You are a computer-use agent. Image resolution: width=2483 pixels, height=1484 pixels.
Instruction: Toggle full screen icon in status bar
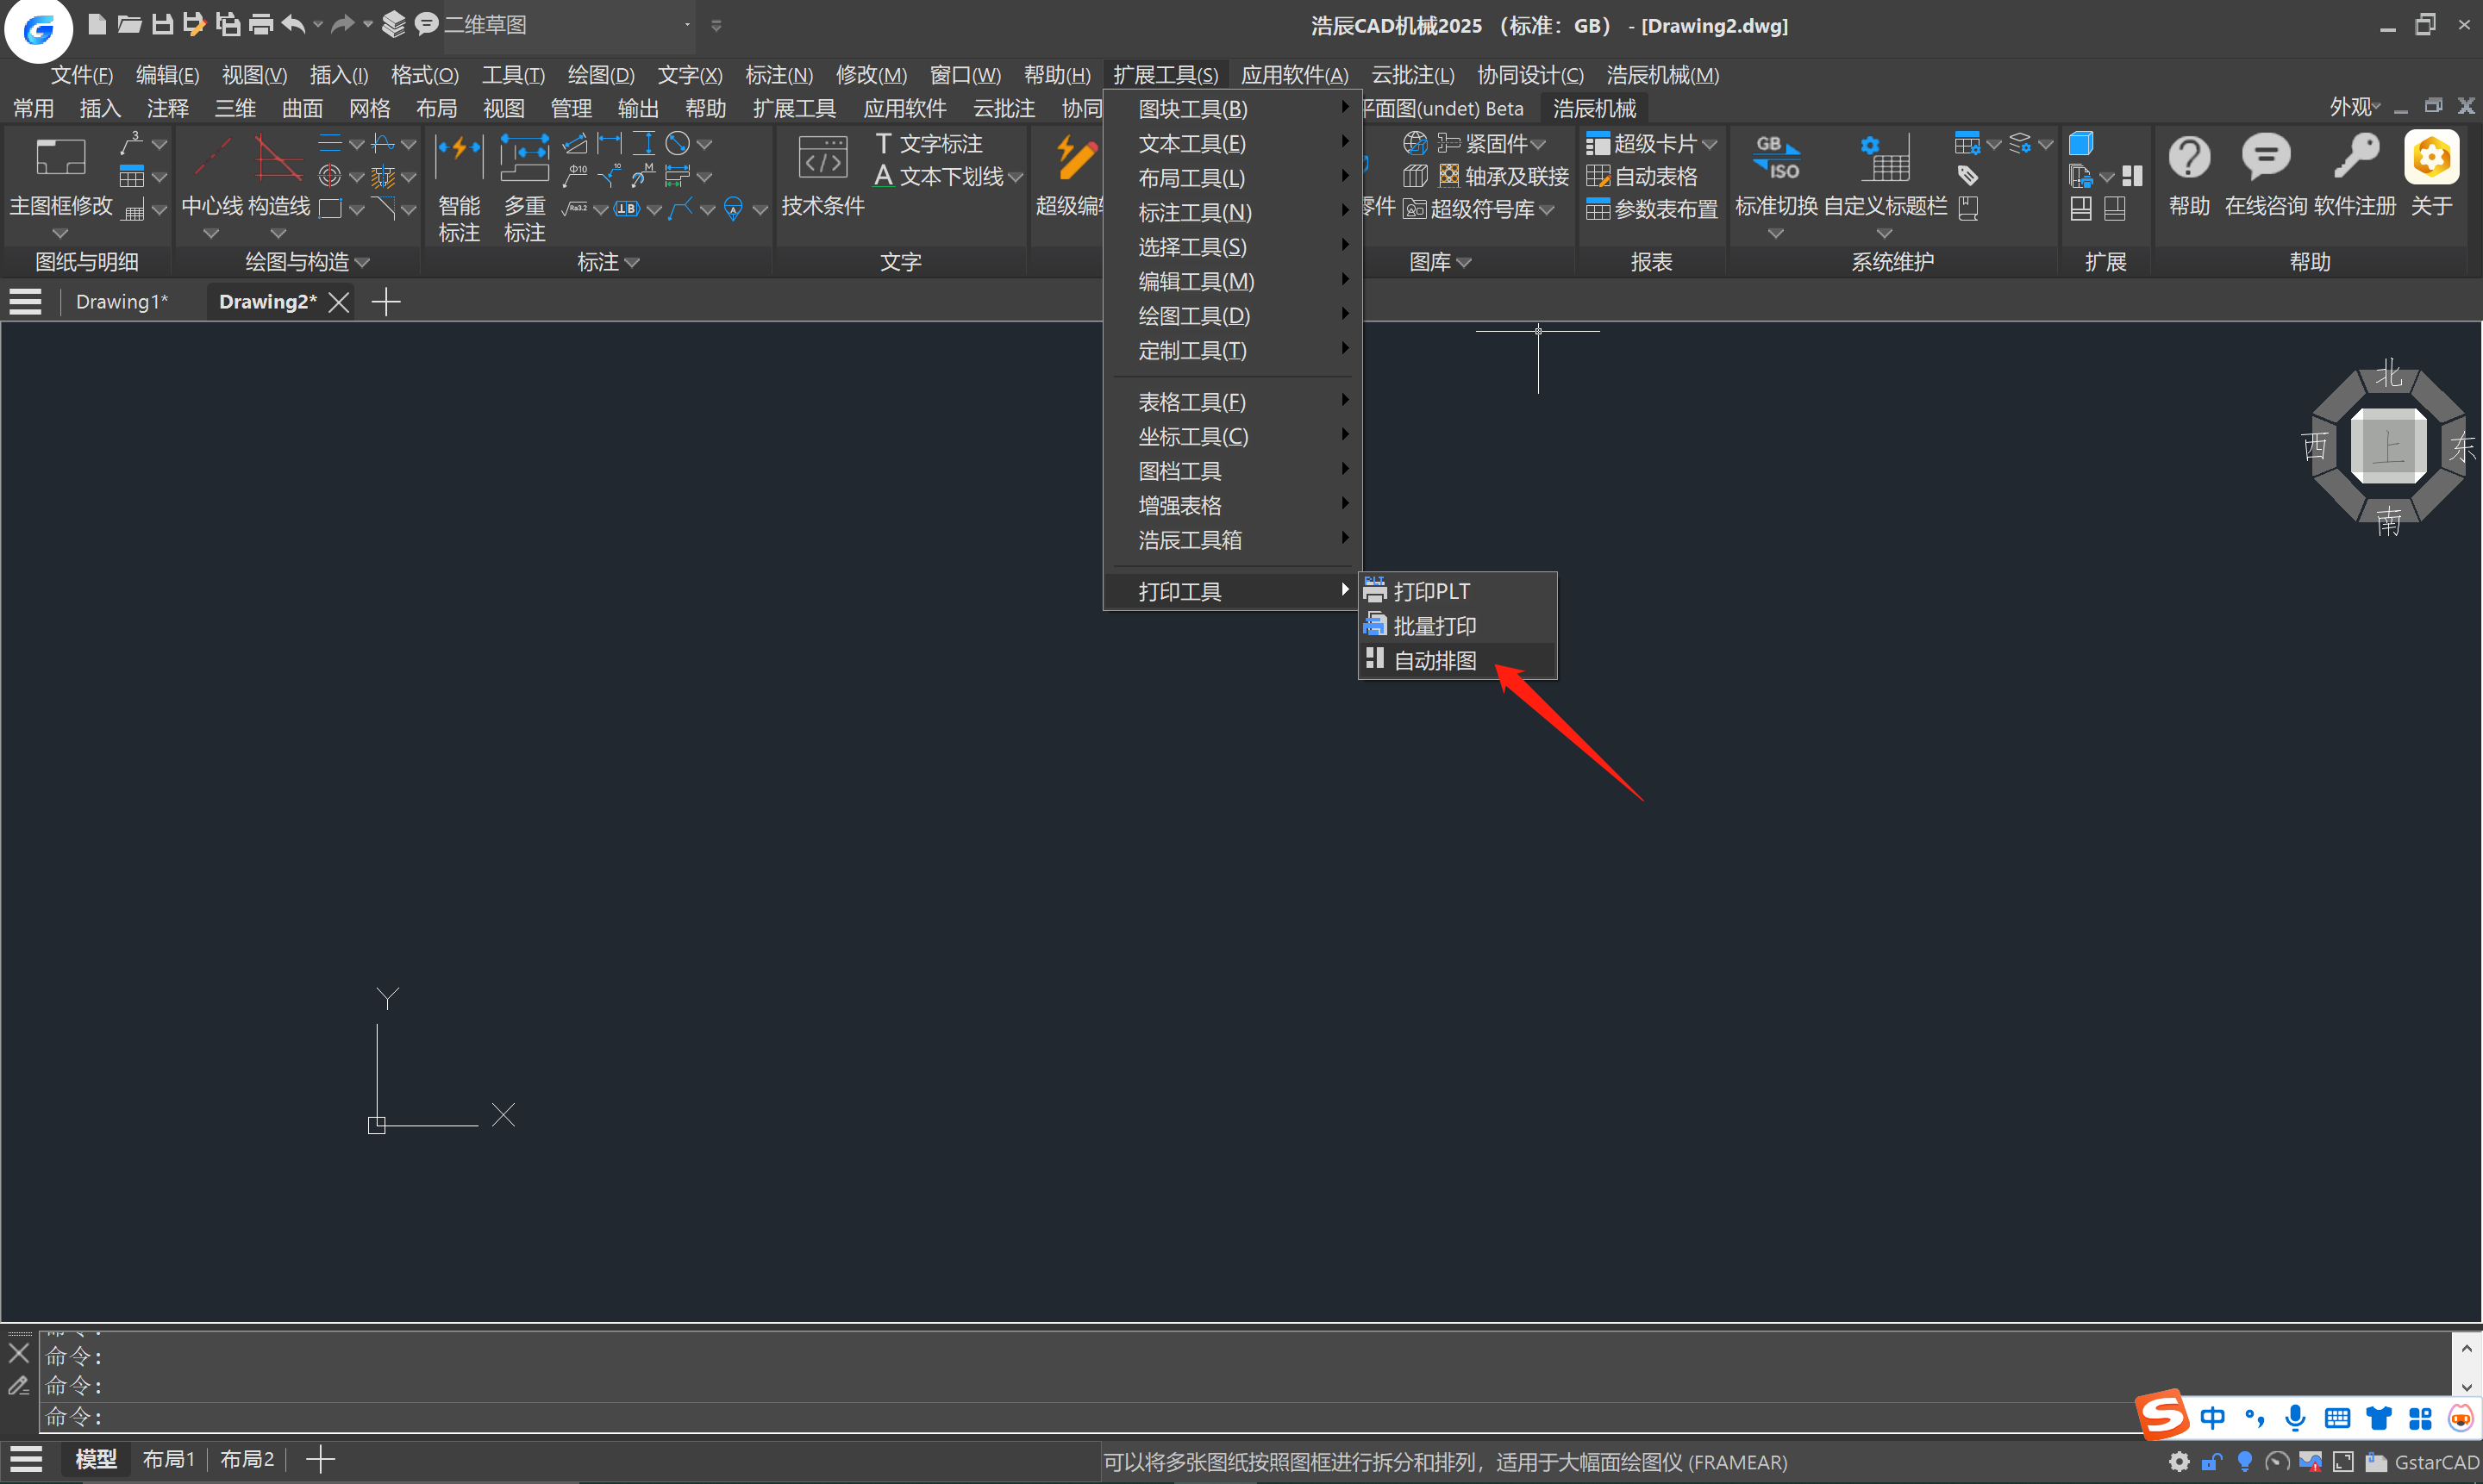click(2343, 1462)
